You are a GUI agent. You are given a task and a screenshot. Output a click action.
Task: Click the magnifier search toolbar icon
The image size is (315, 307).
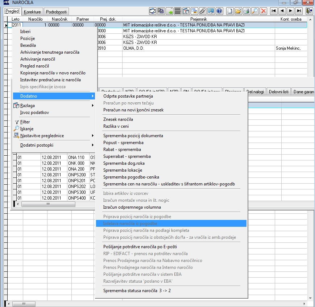[255, 11]
